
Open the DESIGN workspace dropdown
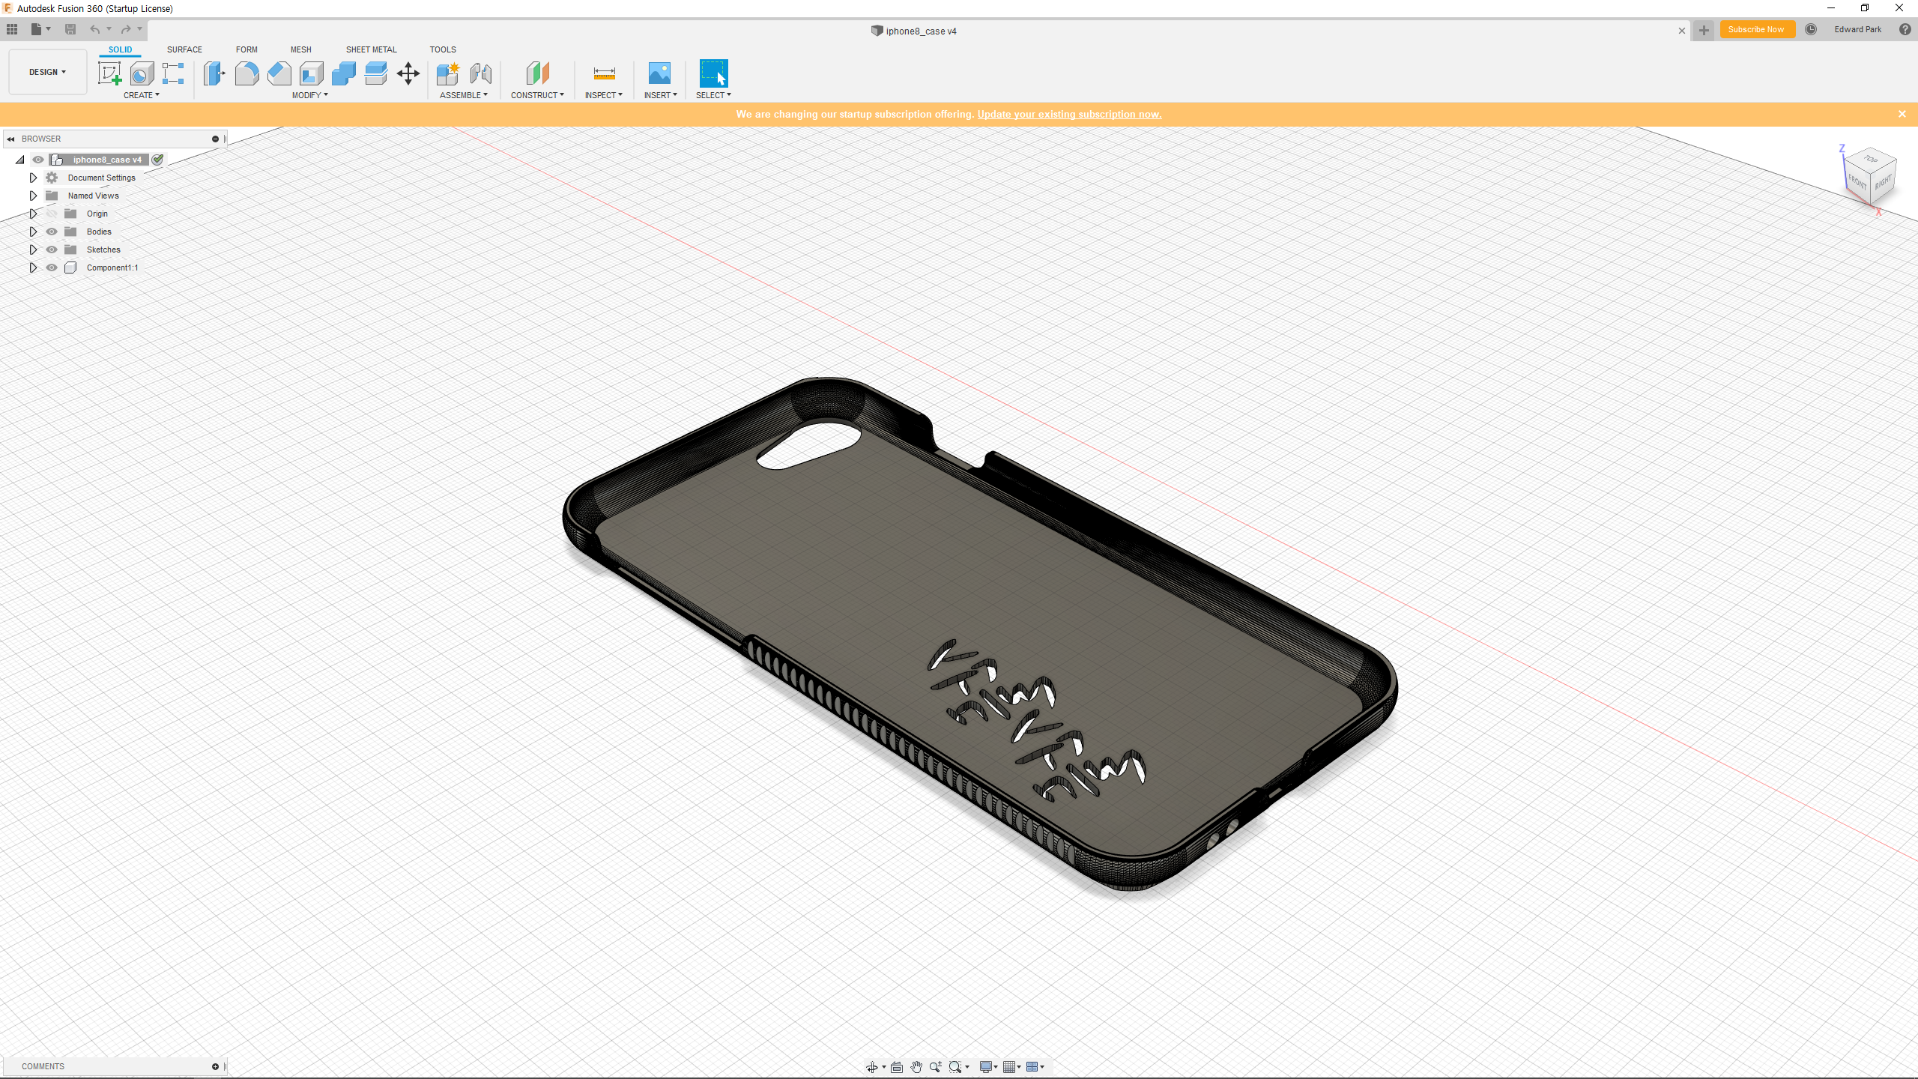pos(47,72)
